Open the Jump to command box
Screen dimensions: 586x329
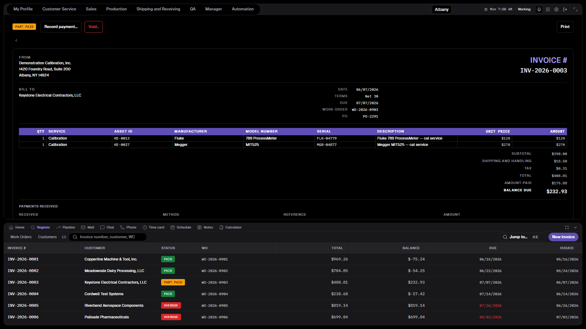click(522, 237)
